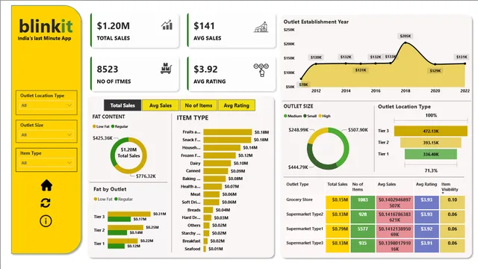Click the Meat bar in Item Type

[211, 194]
